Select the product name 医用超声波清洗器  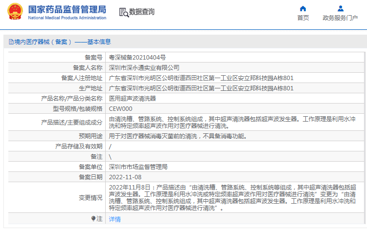(133, 99)
